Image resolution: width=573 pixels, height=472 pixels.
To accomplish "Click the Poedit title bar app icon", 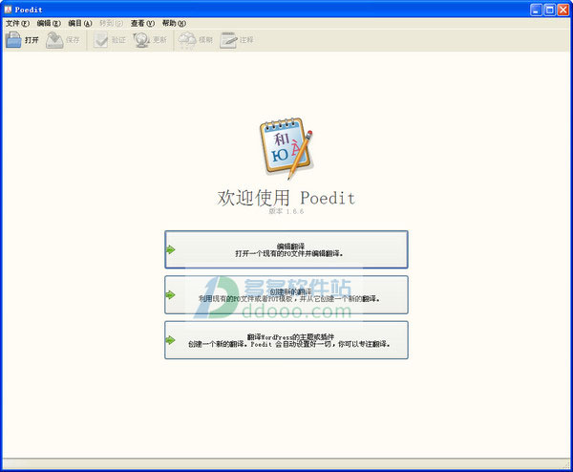I will tap(8, 10).
